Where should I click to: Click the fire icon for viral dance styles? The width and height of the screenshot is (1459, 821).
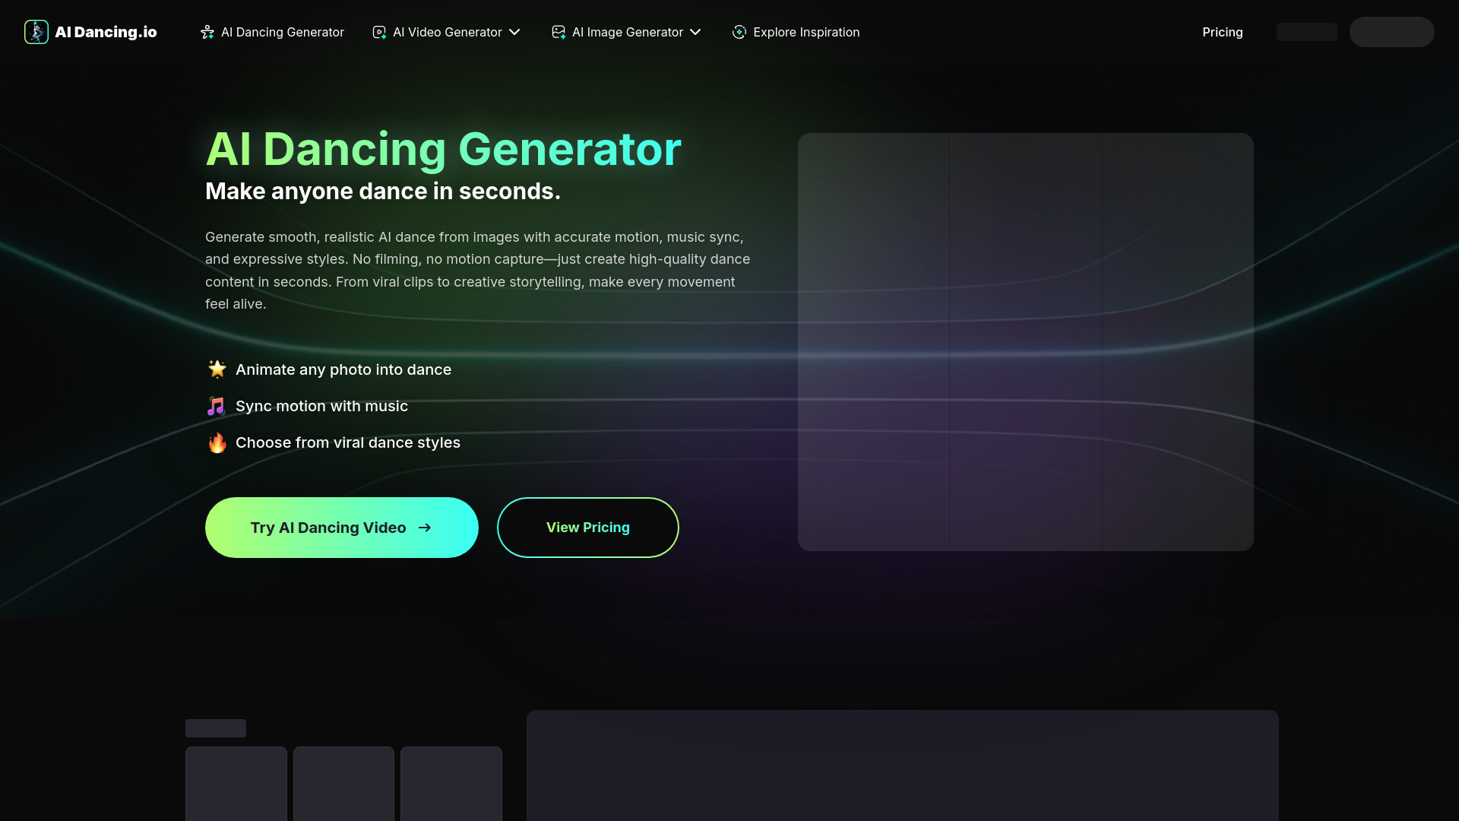217,442
